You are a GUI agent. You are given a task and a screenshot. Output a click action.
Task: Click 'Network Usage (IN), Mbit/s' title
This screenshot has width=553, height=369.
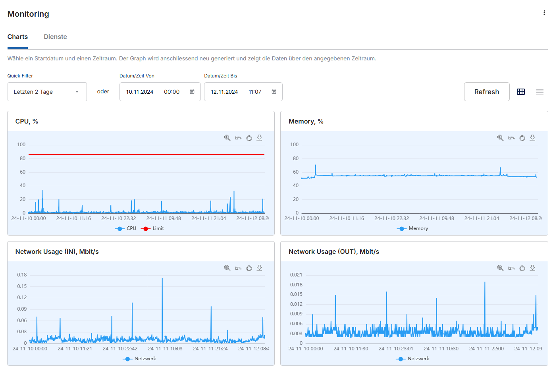pyautogui.click(x=57, y=251)
